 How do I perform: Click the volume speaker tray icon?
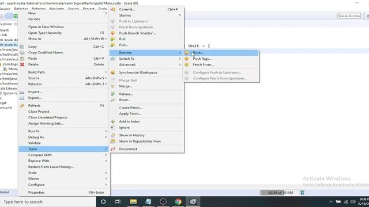352,202
